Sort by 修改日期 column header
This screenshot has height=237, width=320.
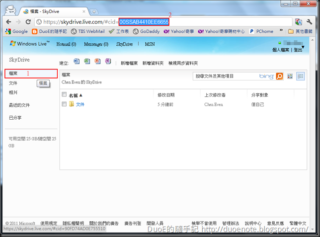(166, 95)
